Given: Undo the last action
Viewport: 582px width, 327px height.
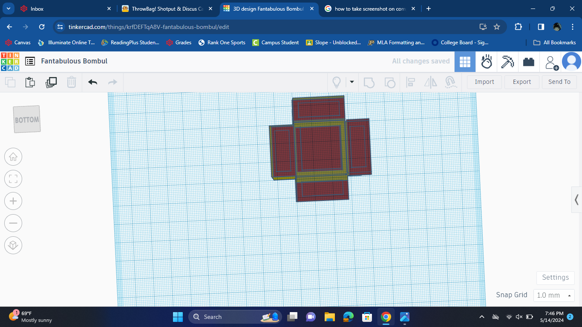Looking at the screenshot, I should [92, 82].
